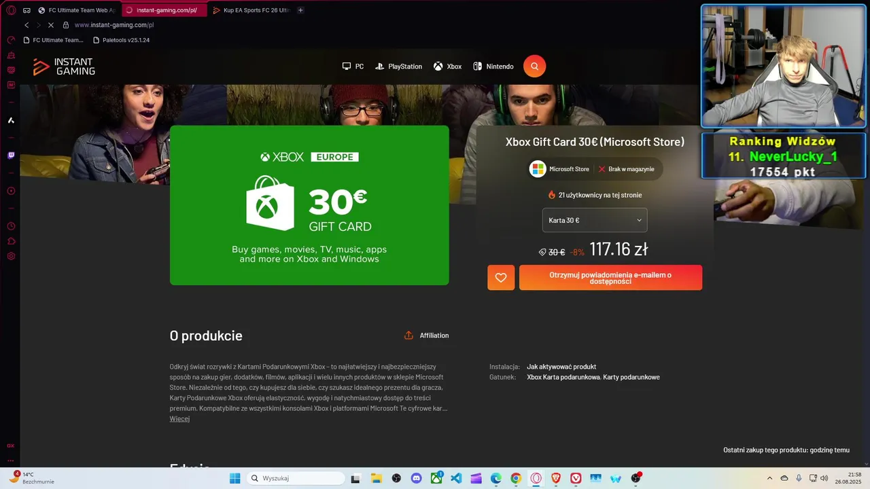
Task: Open FC Ultimate Team bookmark
Action: 53,40
